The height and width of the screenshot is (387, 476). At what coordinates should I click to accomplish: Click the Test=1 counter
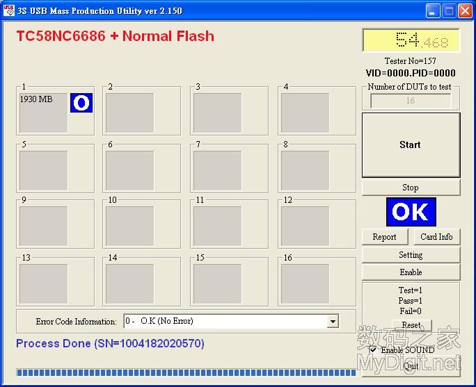click(x=411, y=290)
